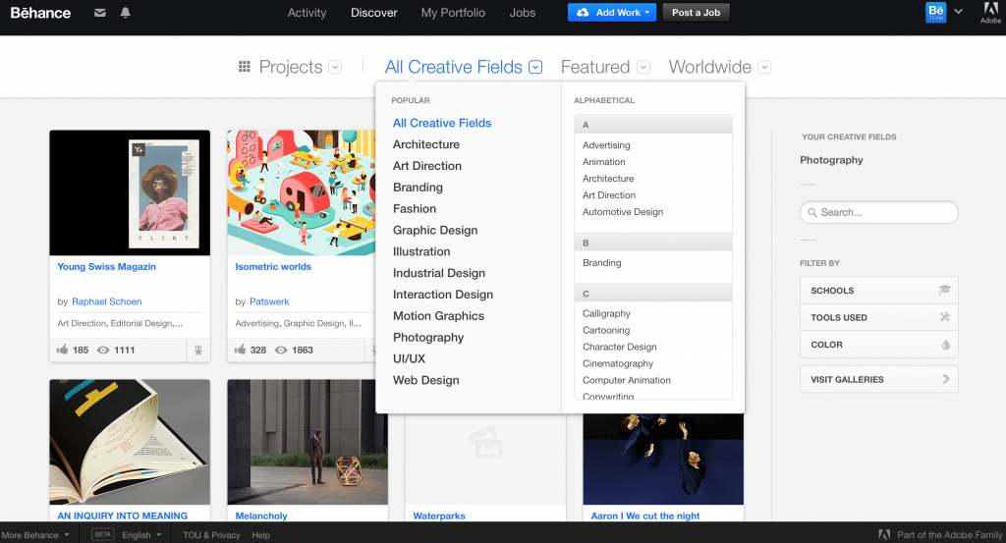Select Advertising in alphabetical list
The height and width of the screenshot is (543, 1006).
[x=605, y=145]
